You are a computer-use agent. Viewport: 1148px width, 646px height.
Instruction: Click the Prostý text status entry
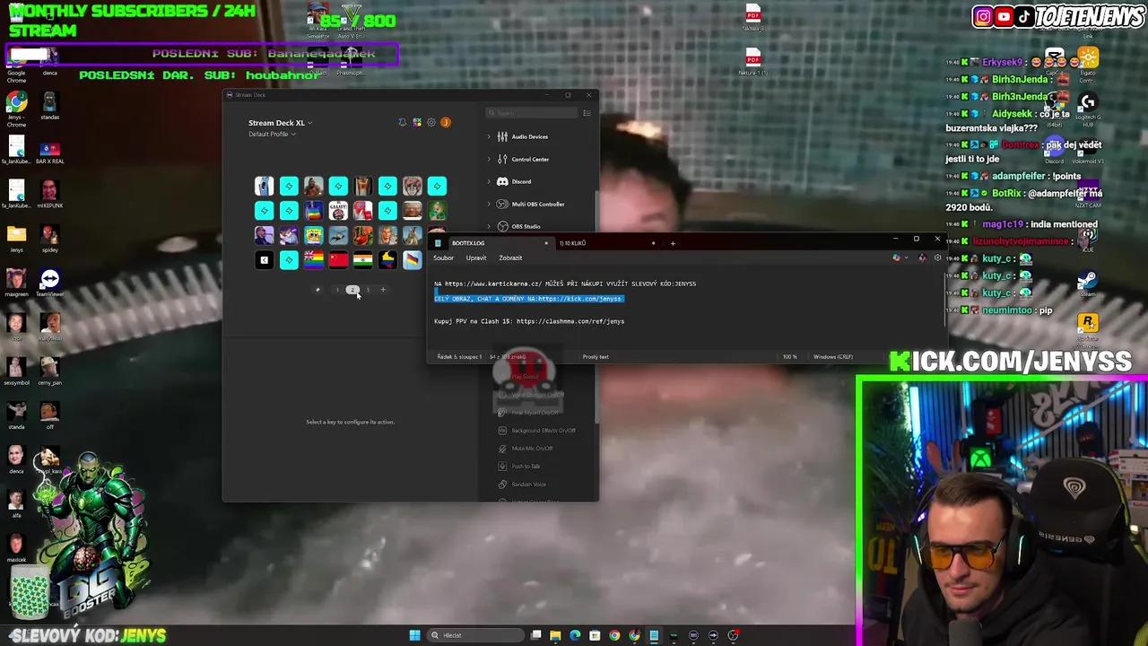(x=596, y=357)
